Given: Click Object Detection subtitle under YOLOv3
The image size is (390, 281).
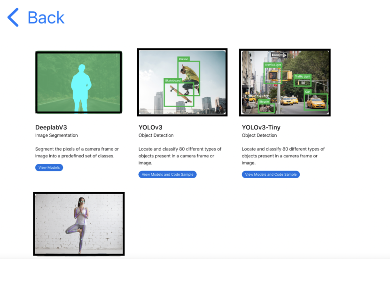Looking at the screenshot, I should pos(156,135).
